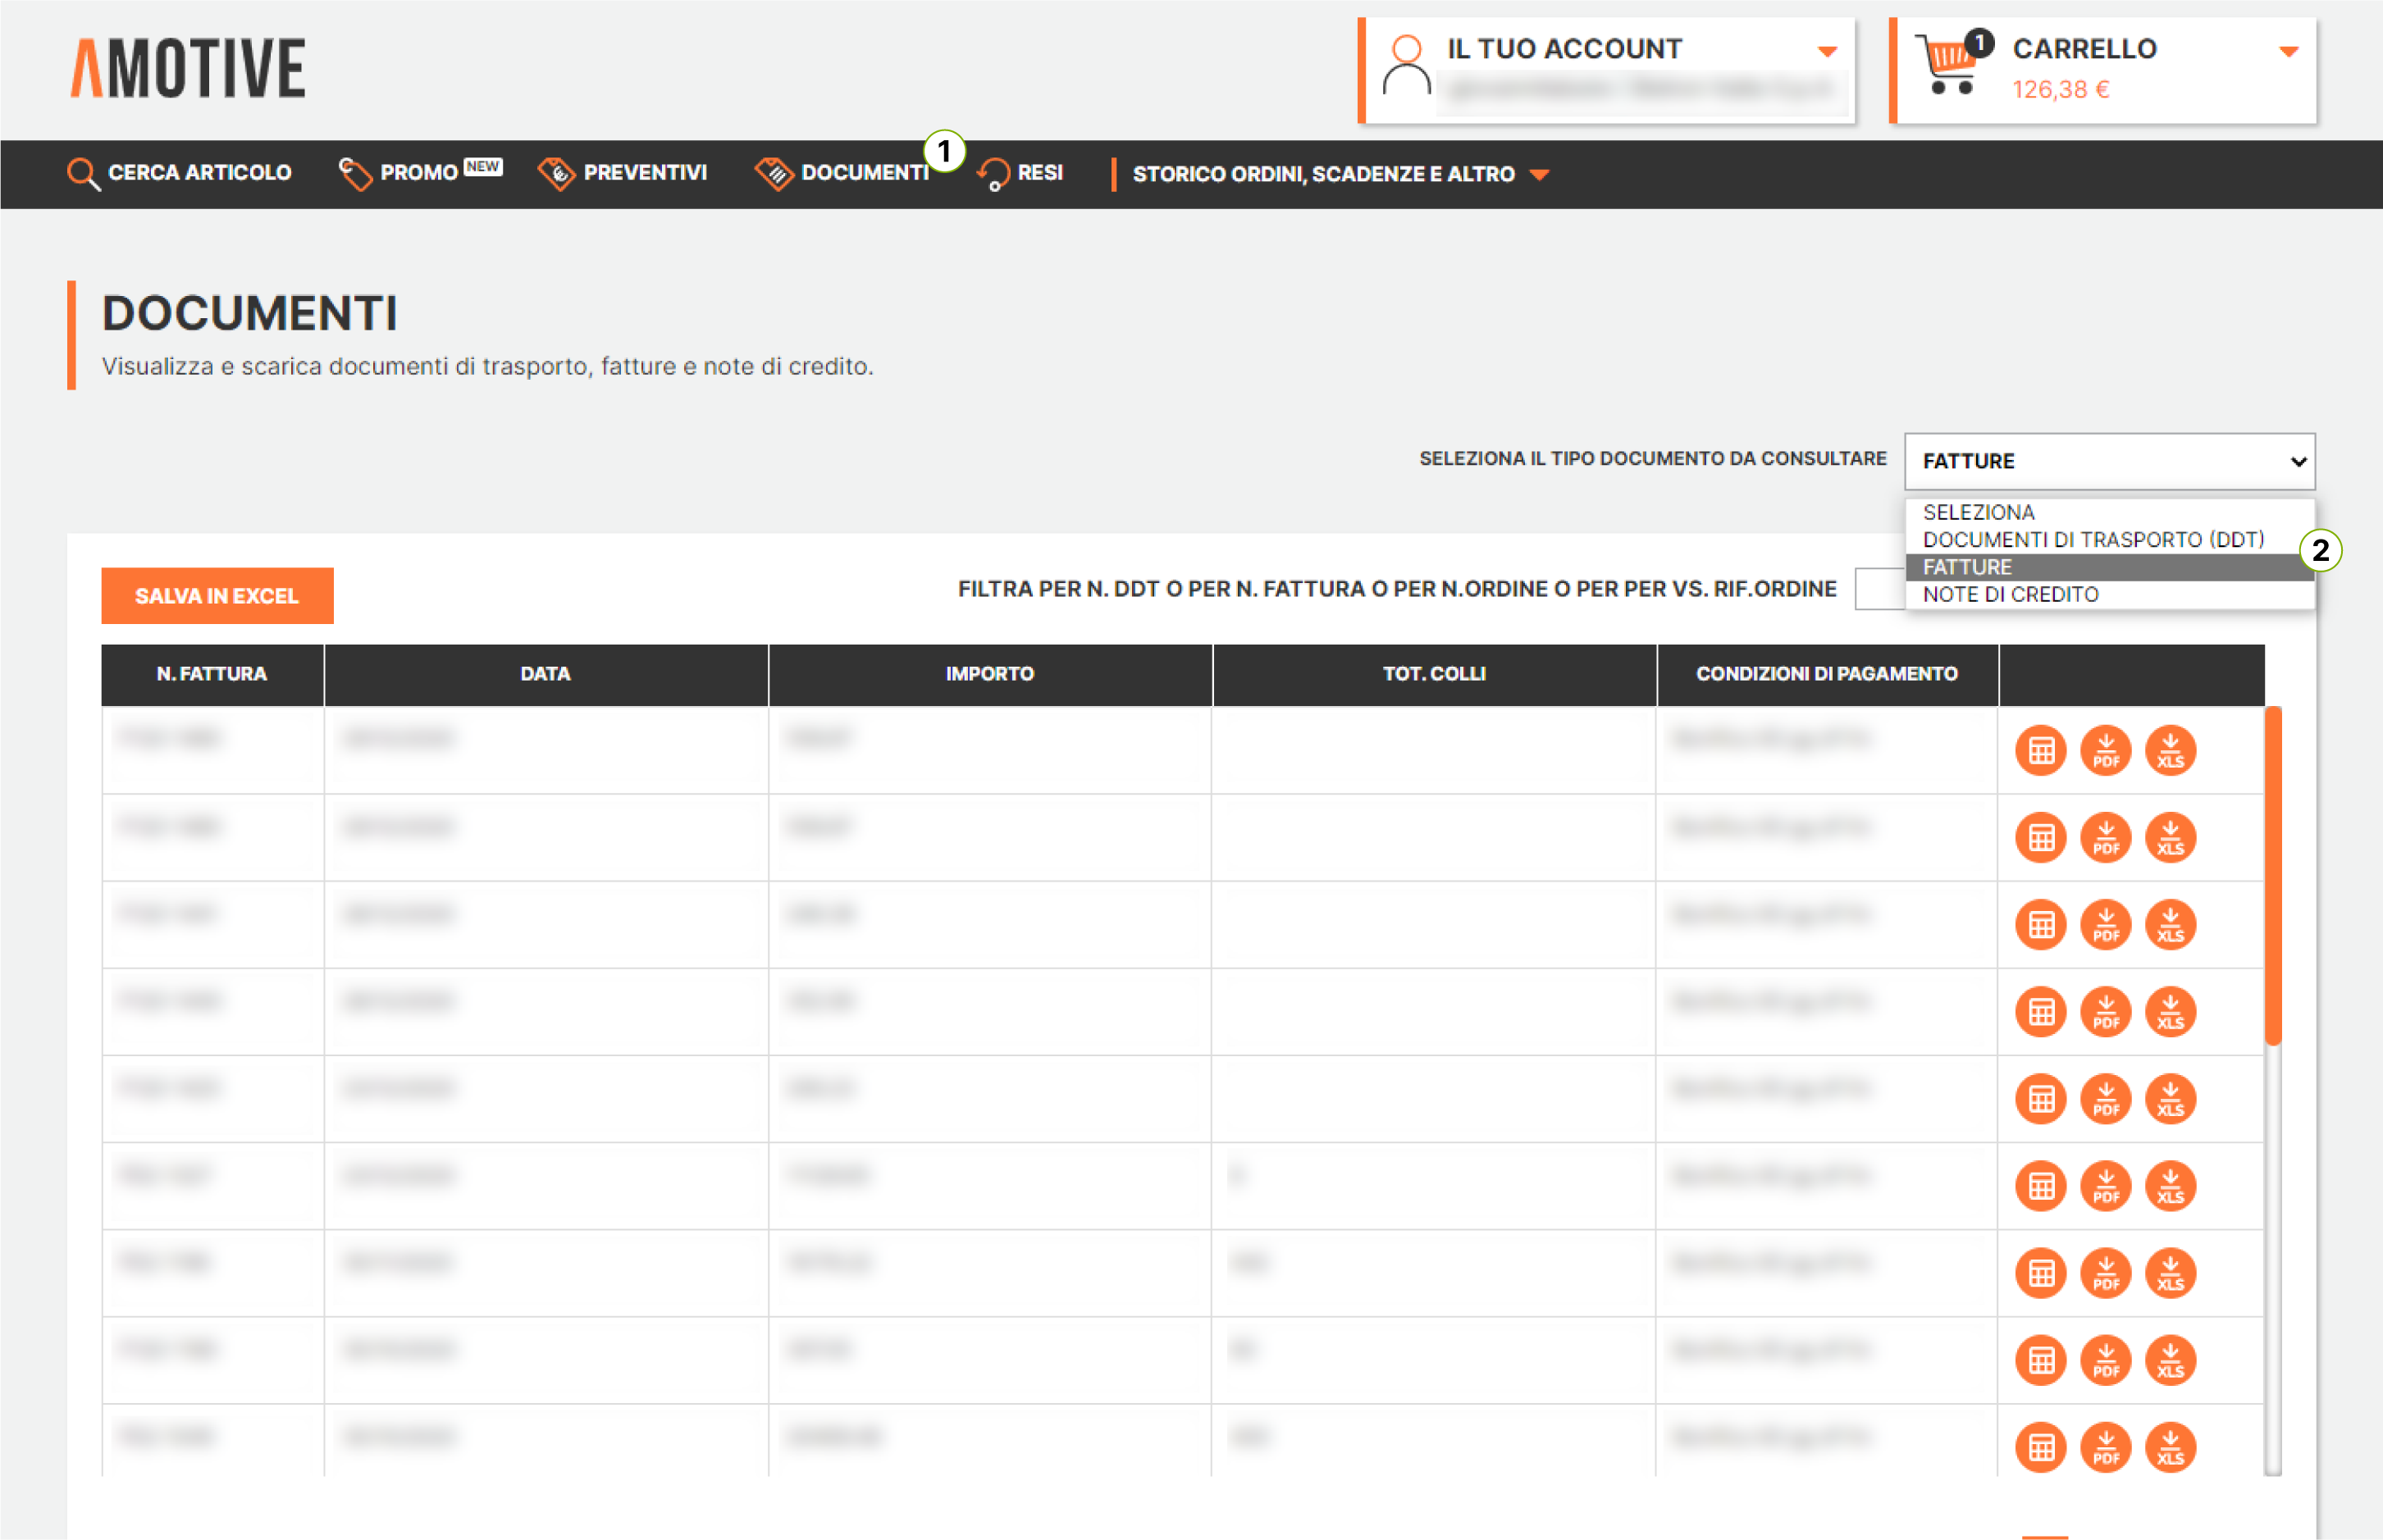Image resolution: width=2383 pixels, height=1540 pixels.
Task: Open detail table icon in fifth row
Action: click(x=2041, y=1099)
